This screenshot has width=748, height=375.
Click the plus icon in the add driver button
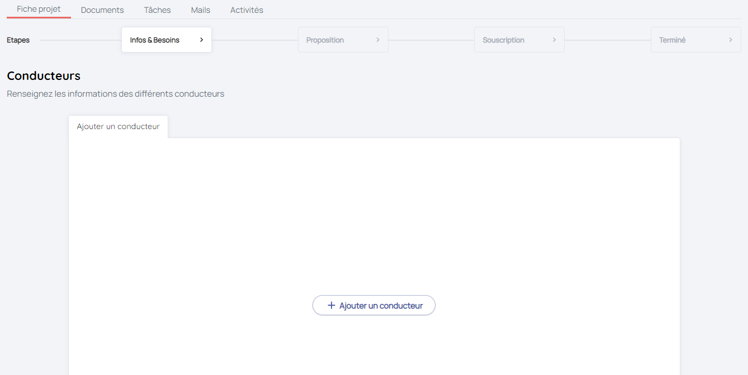point(332,306)
